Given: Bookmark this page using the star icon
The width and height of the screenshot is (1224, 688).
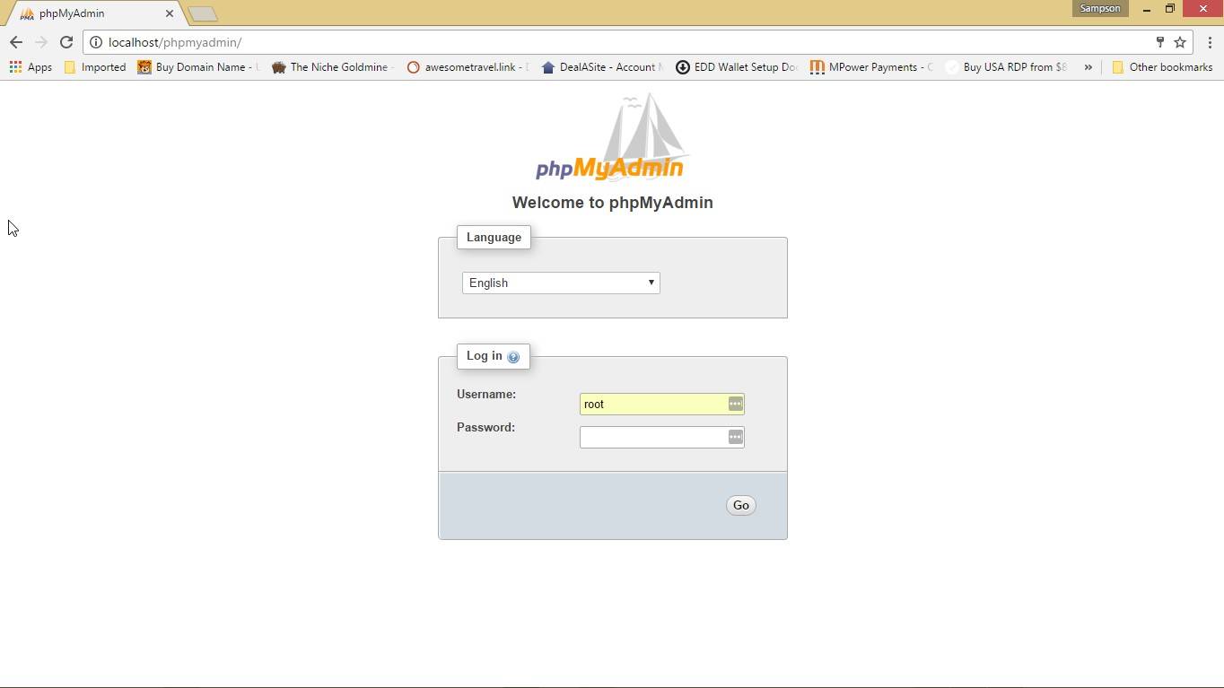Looking at the screenshot, I should [x=1180, y=42].
